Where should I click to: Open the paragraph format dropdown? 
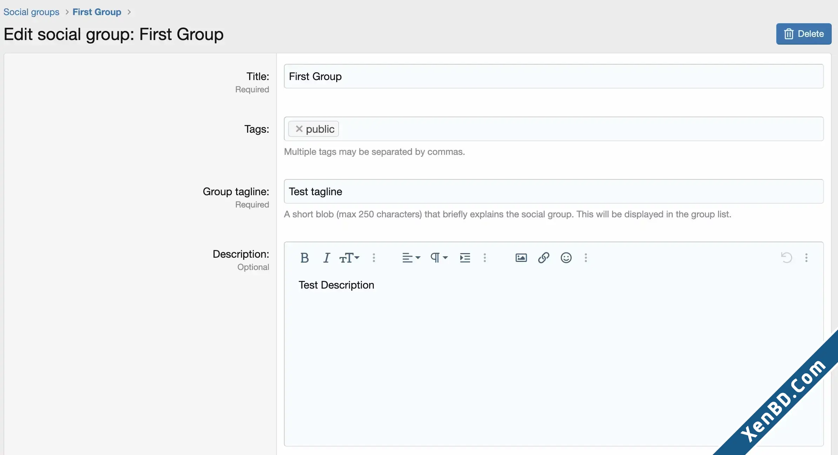(439, 258)
